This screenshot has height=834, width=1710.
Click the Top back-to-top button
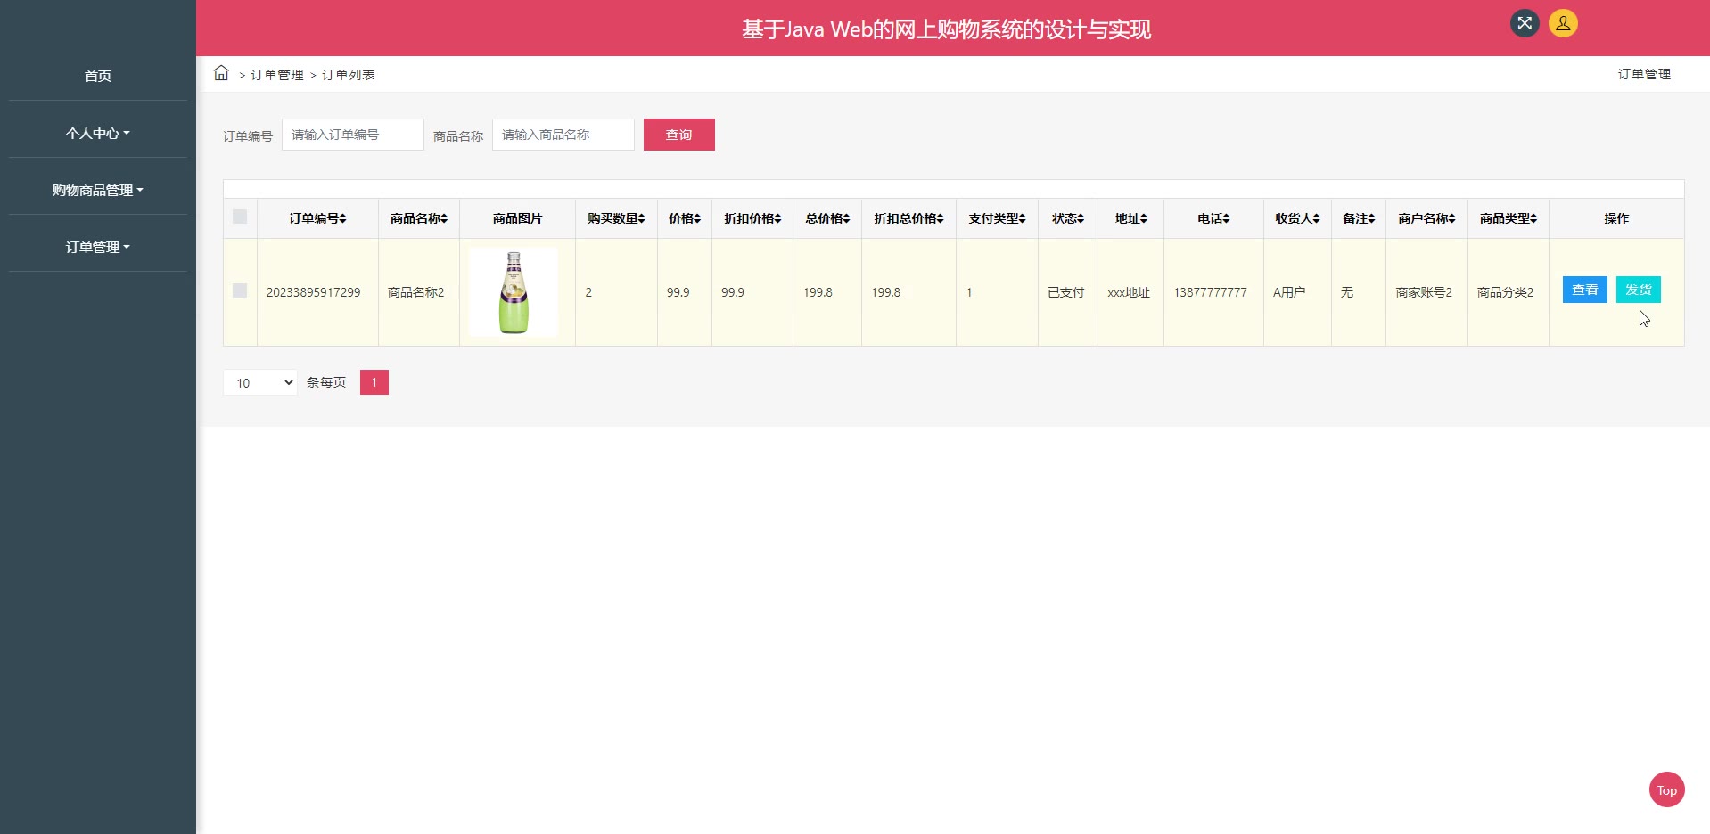point(1667,789)
